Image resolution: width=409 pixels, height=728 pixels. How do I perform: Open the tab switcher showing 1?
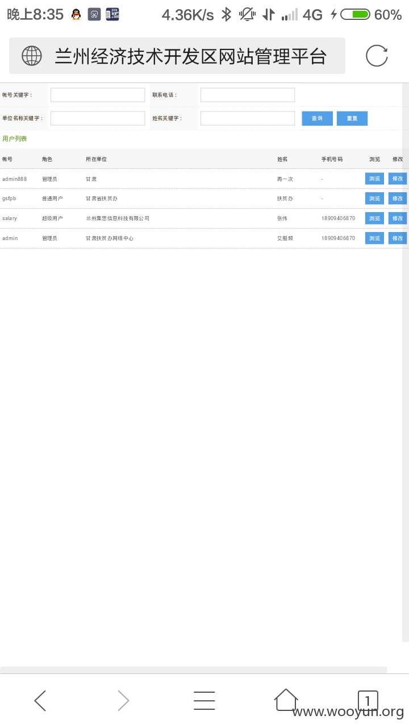point(368,700)
